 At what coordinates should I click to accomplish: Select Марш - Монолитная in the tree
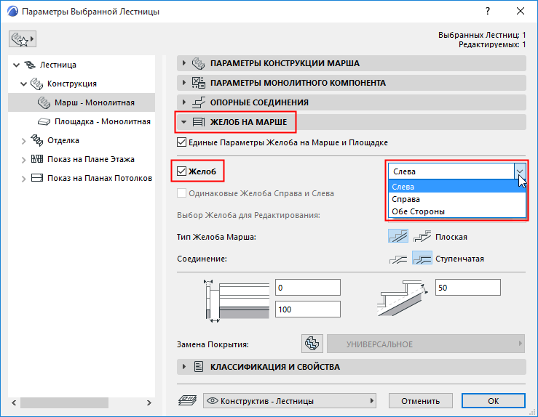click(82, 102)
